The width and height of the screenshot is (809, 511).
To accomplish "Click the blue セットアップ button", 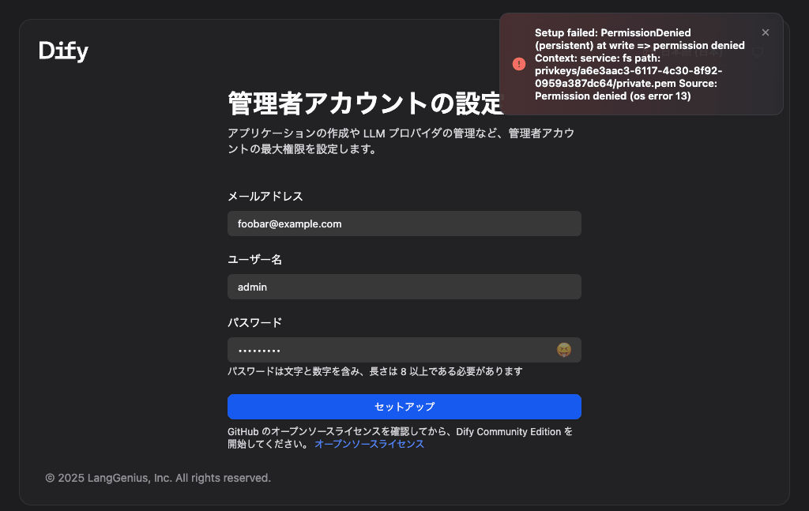I will point(404,407).
